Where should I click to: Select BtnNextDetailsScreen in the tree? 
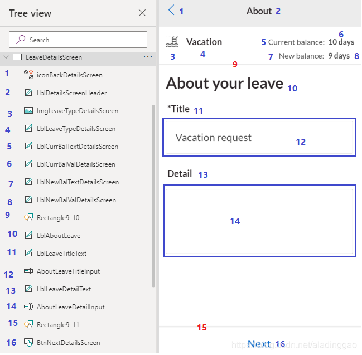coord(69,343)
